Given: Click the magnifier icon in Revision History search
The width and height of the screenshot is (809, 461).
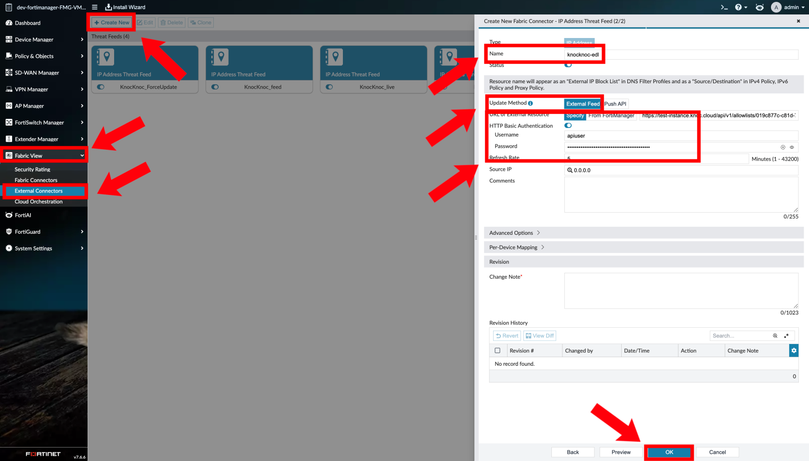Looking at the screenshot, I should tap(775, 335).
